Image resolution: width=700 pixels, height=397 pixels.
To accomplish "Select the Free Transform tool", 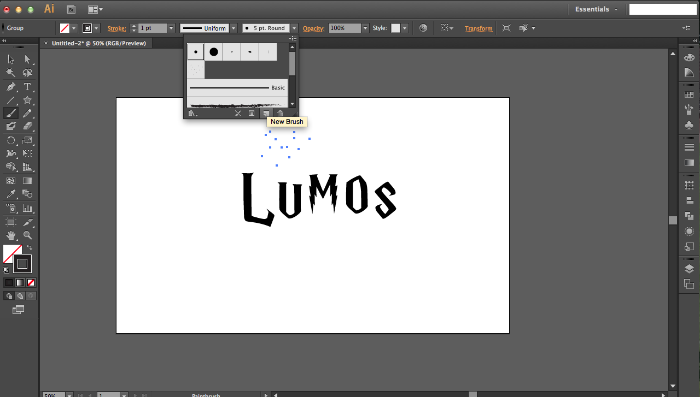I will point(27,153).
